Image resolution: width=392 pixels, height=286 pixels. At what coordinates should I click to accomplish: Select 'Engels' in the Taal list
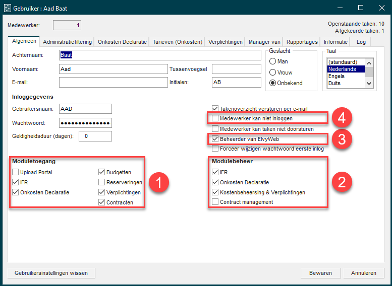[337, 77]
